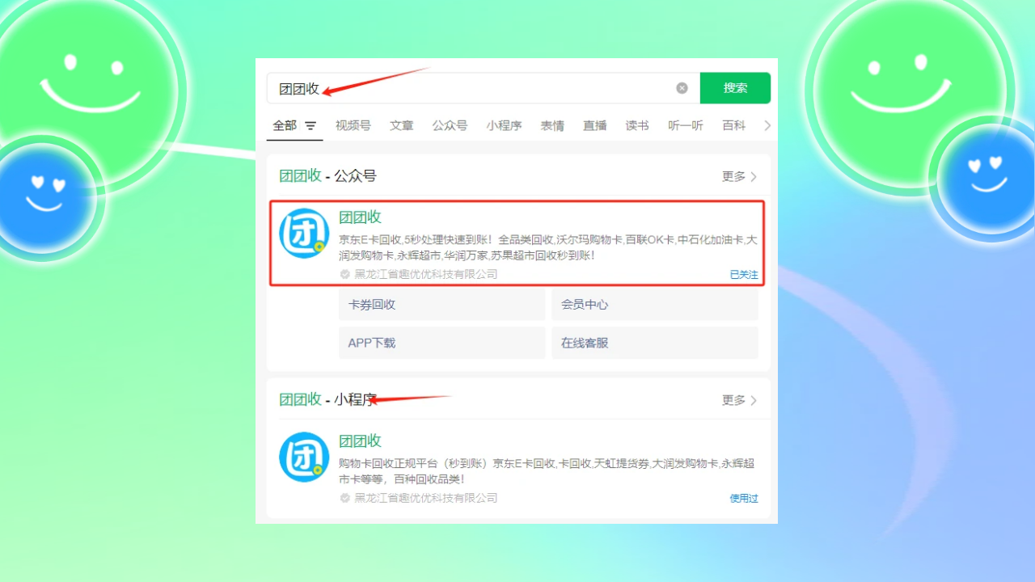Switch to the 直播 tab
This screenshot has width=1035, height=582.
coord(595,125)
